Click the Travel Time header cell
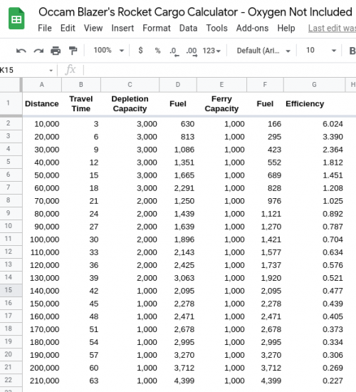This screenshot has height=392, width=356. click(x=81, y=104)
